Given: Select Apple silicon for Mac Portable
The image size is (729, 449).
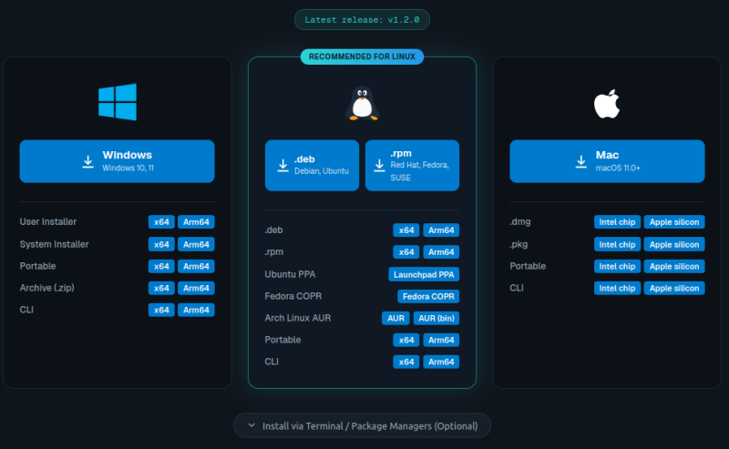Looking at the screenshot, I should pos(674,266).
